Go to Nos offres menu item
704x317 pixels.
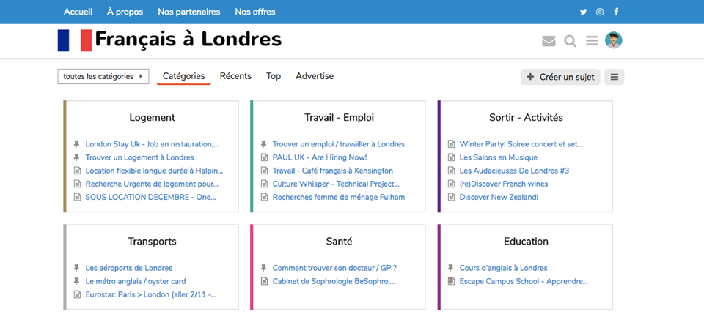[255, 12]
